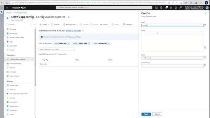Open Networking settings
The image size is (210, 118).
coord(13,106)
